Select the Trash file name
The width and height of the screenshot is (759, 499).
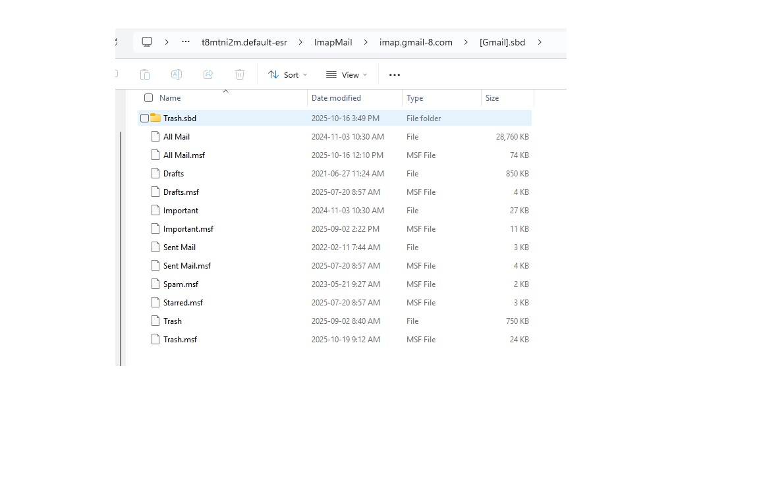click(173, 321)
